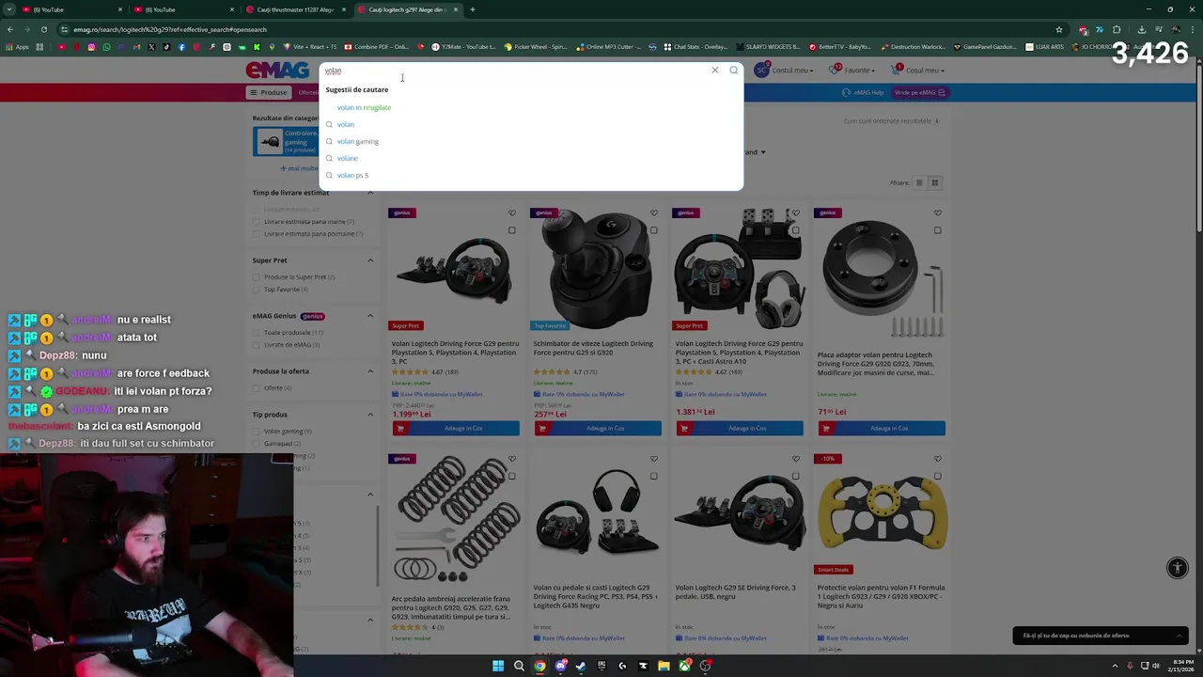The image size is (1203, 677).
Task: Collapse Timp de livrare estimat section
Action: (370, 193)
